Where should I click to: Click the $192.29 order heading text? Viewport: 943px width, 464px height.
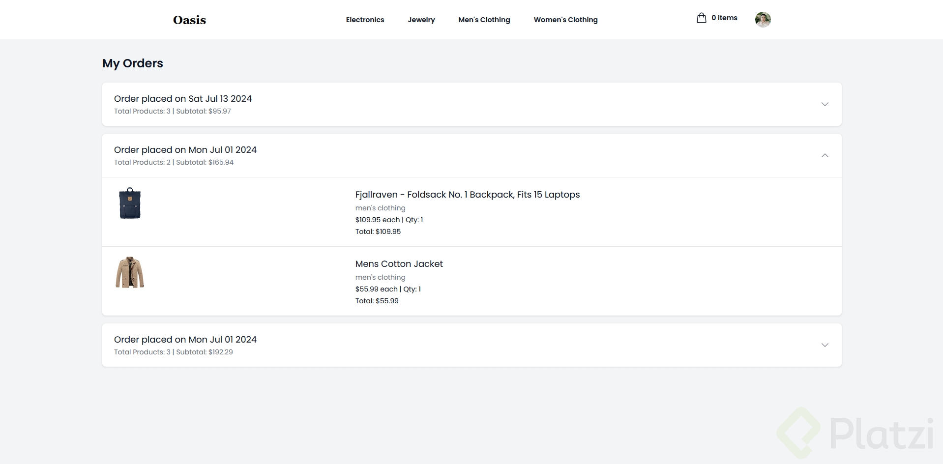pyautogui.click(x=185, y=340)
